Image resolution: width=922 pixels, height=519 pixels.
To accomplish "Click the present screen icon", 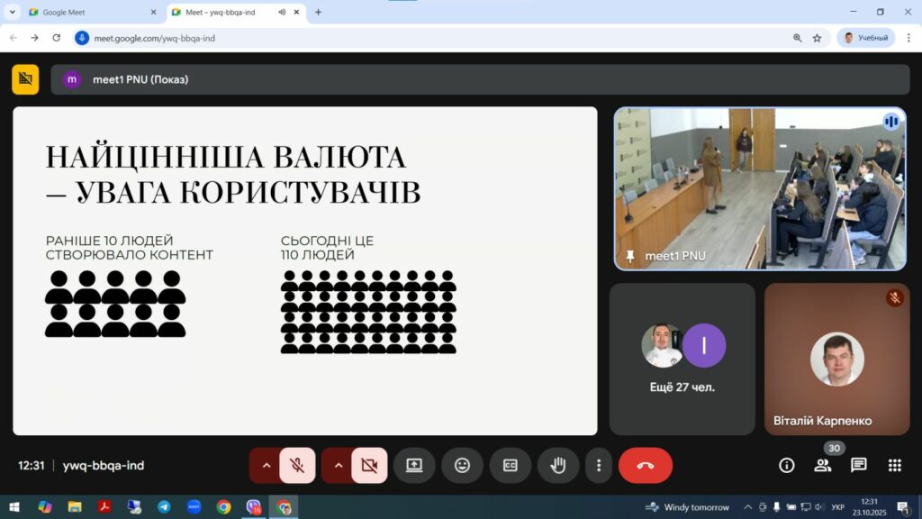I will point(414,465).
